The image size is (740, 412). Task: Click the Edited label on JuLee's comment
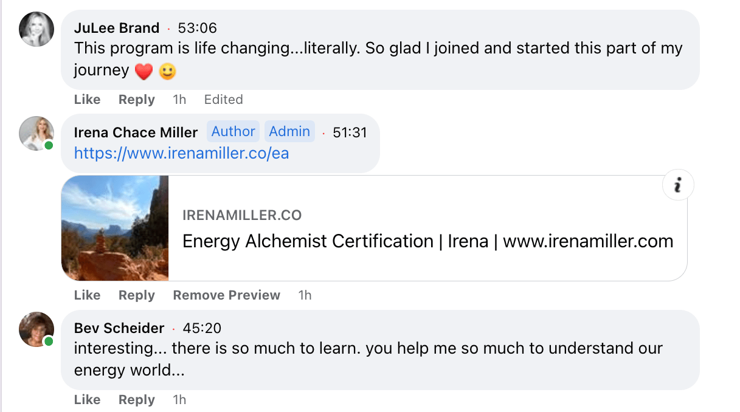(223, 100)
